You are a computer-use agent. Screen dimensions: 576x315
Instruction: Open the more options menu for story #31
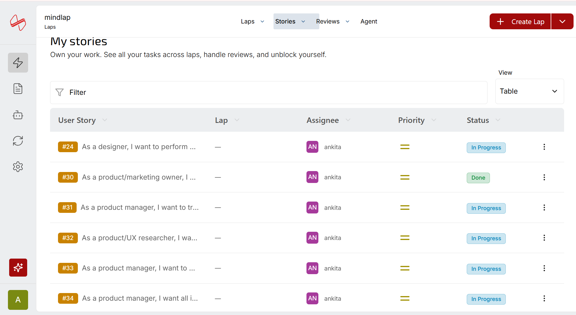pos(544,208)
